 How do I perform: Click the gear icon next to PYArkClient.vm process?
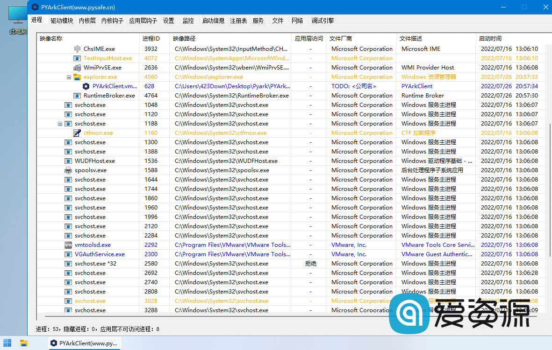pos(86,86)
